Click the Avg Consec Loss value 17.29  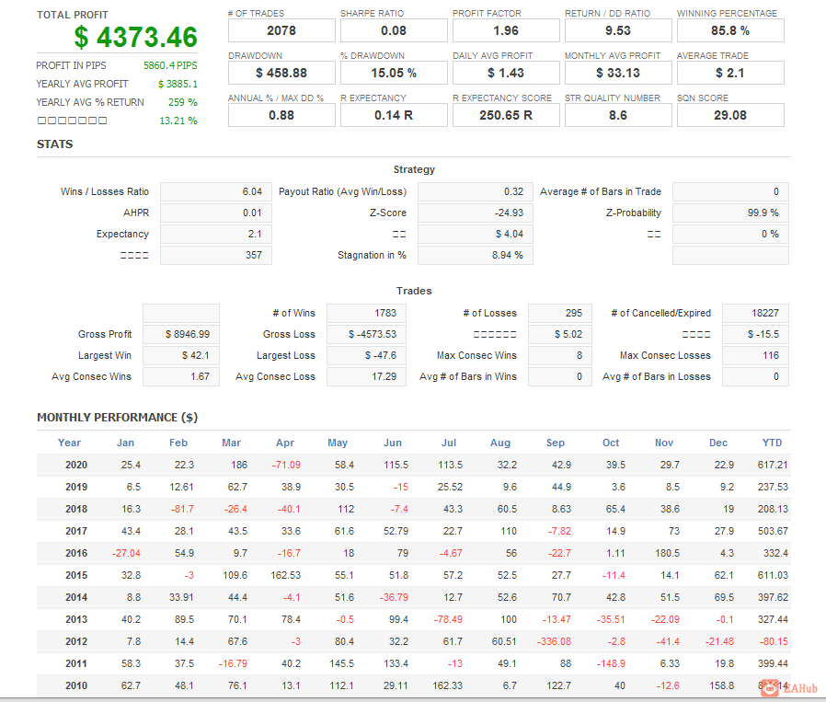(x=366, y=376)
